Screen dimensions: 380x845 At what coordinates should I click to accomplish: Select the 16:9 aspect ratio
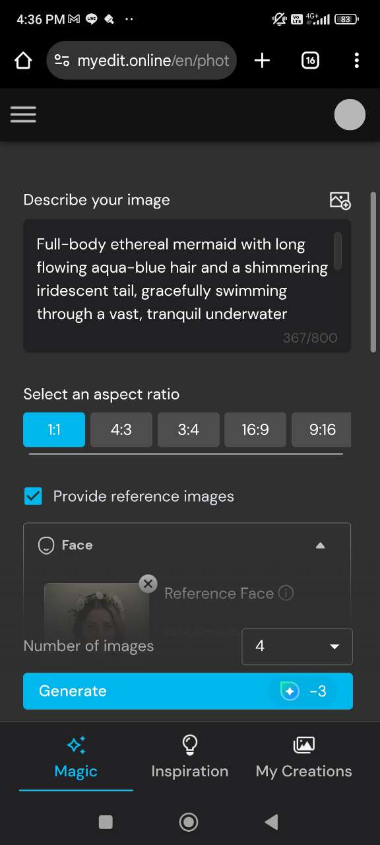click(x=255, y=429)
